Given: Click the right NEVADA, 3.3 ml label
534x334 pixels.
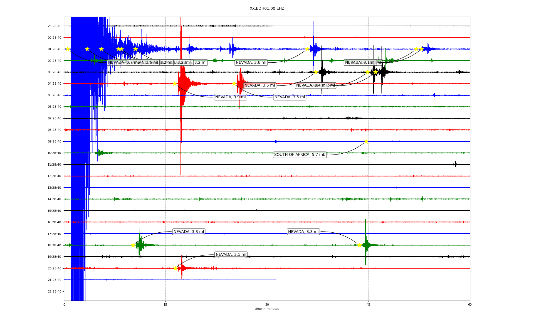Looking at the screenshot, I should [303, 232].
